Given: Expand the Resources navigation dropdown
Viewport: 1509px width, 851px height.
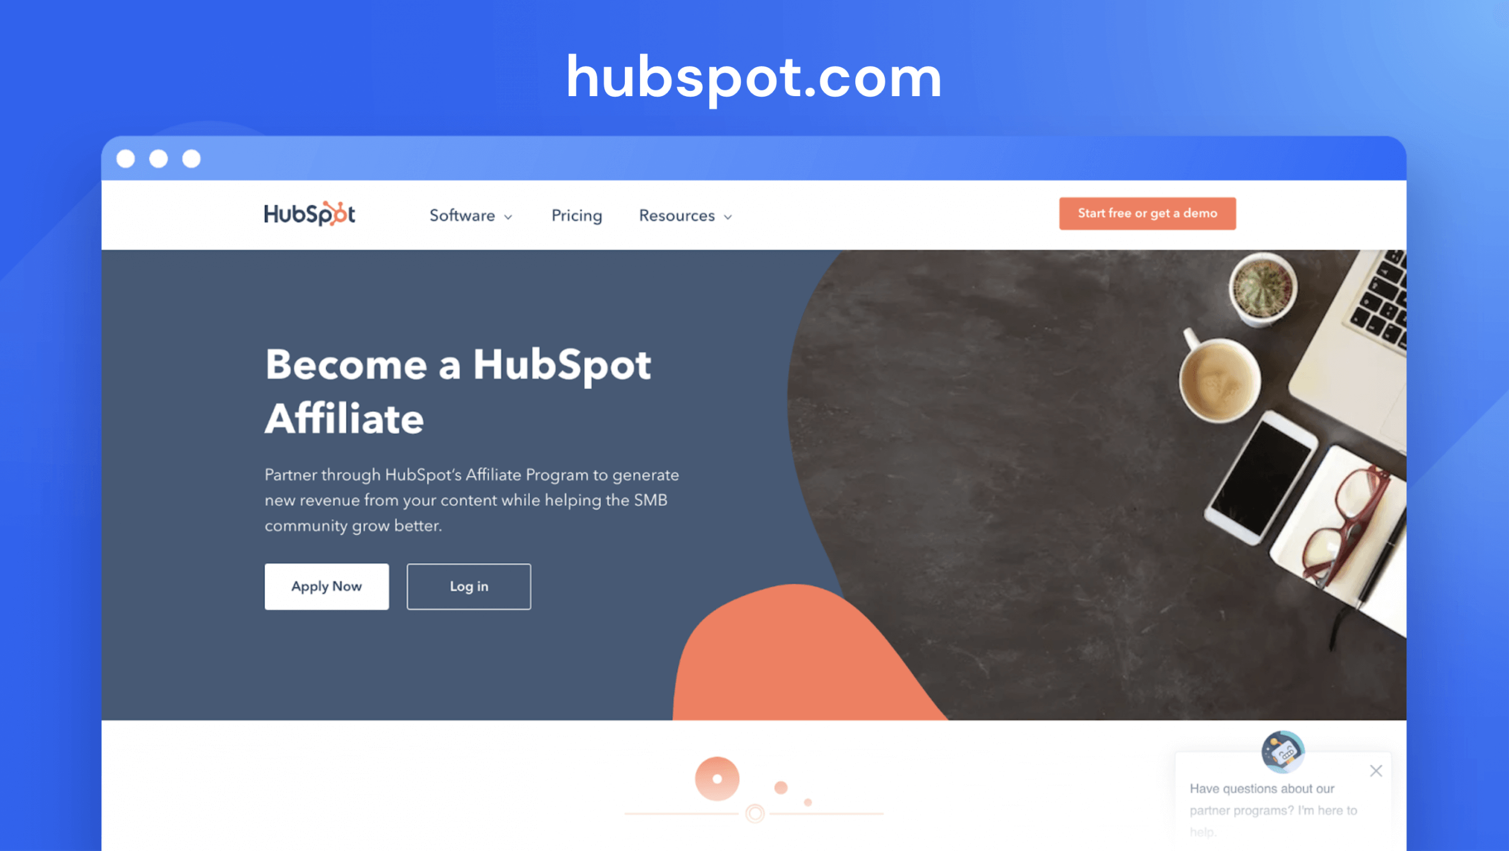Looking at the screenshot, I should pos(685,215).
